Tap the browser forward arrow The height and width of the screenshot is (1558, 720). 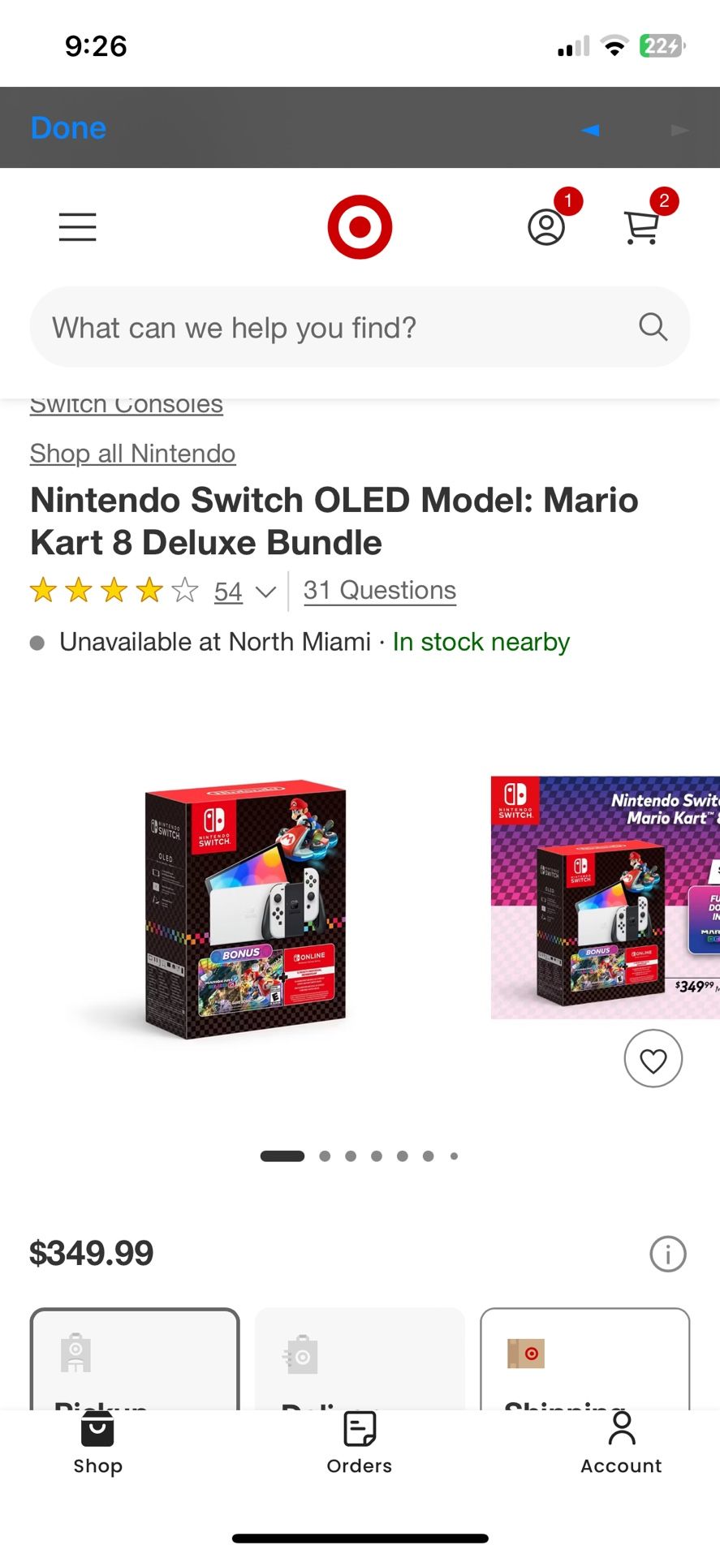point(679,130)
